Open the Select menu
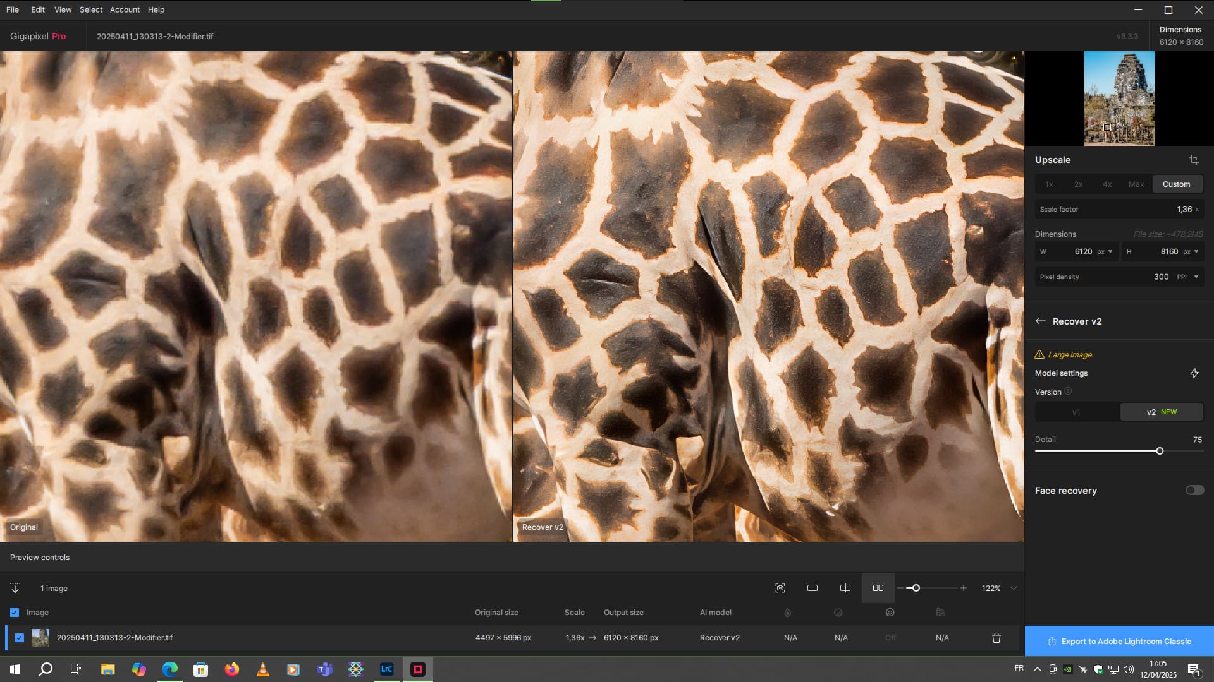Viewport: 1214px width, 682px height. pos(90,9)
